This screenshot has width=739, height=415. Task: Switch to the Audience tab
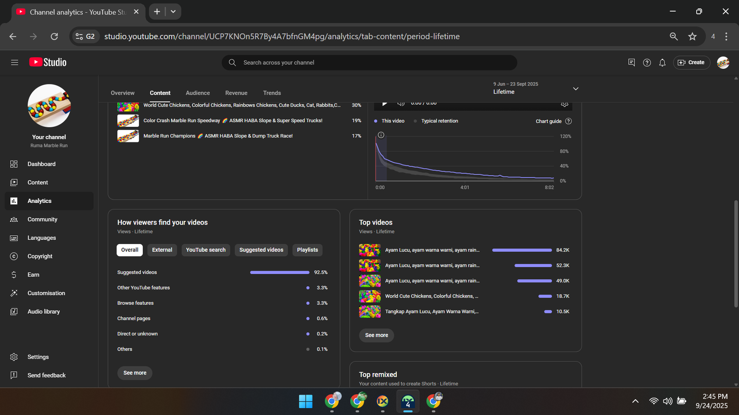[198, 93]
